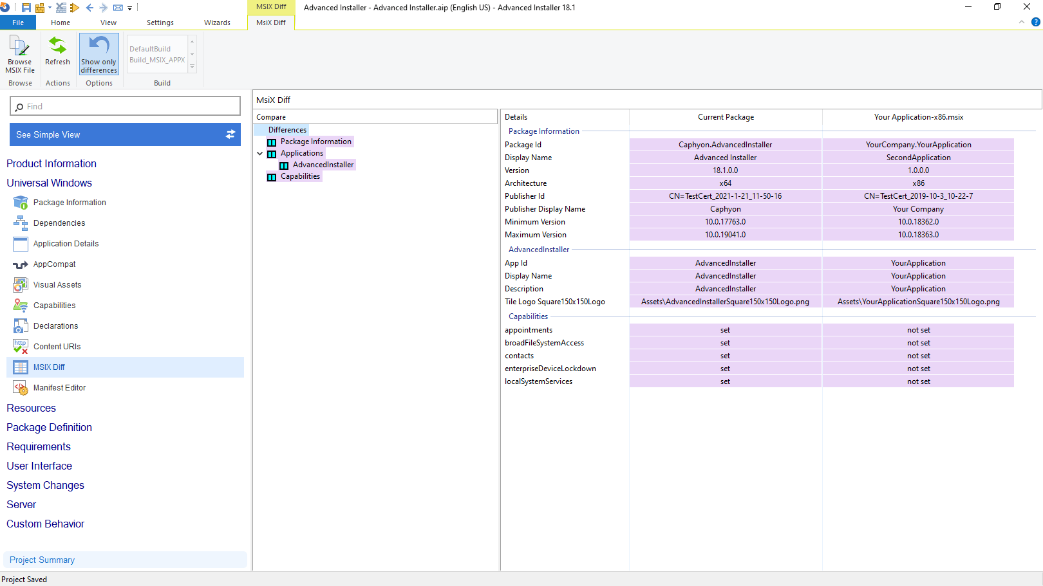1043x586 pixels.
Task: Select AdvancedInstaller in the Compare tree
Action: coord(323,165)
